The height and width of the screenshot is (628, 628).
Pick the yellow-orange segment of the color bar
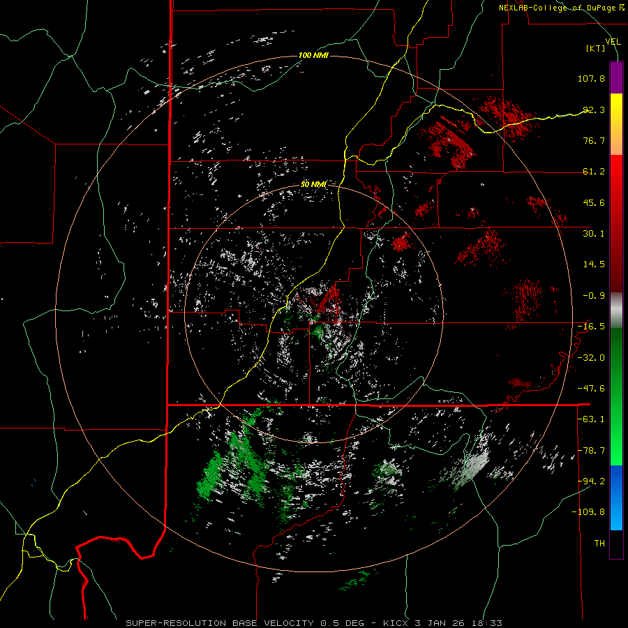click(616, 124)
